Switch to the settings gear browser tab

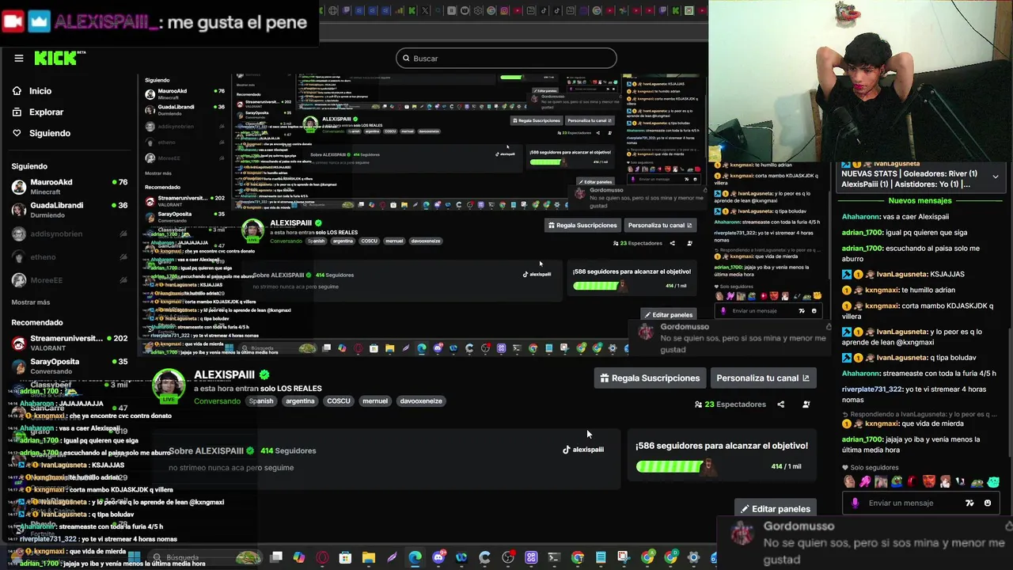477,11
